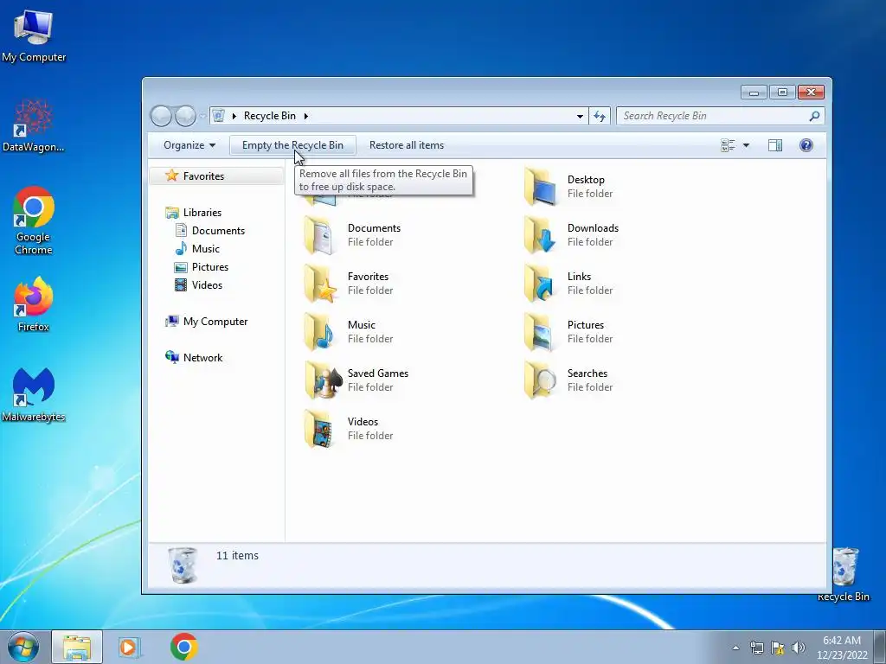Select the Links folder icon
The width and height of the screenshot is (886, 664).
[542, 284]
